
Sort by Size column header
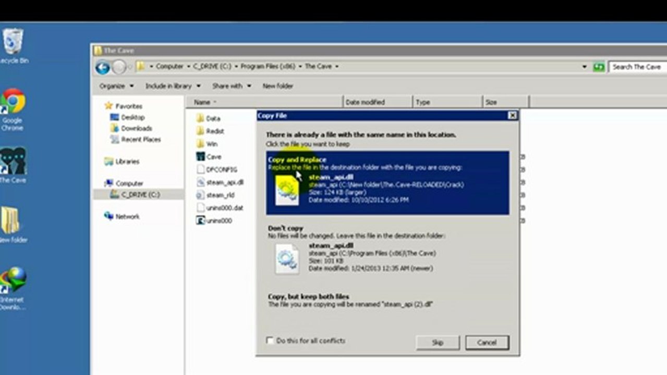point(505,102)
